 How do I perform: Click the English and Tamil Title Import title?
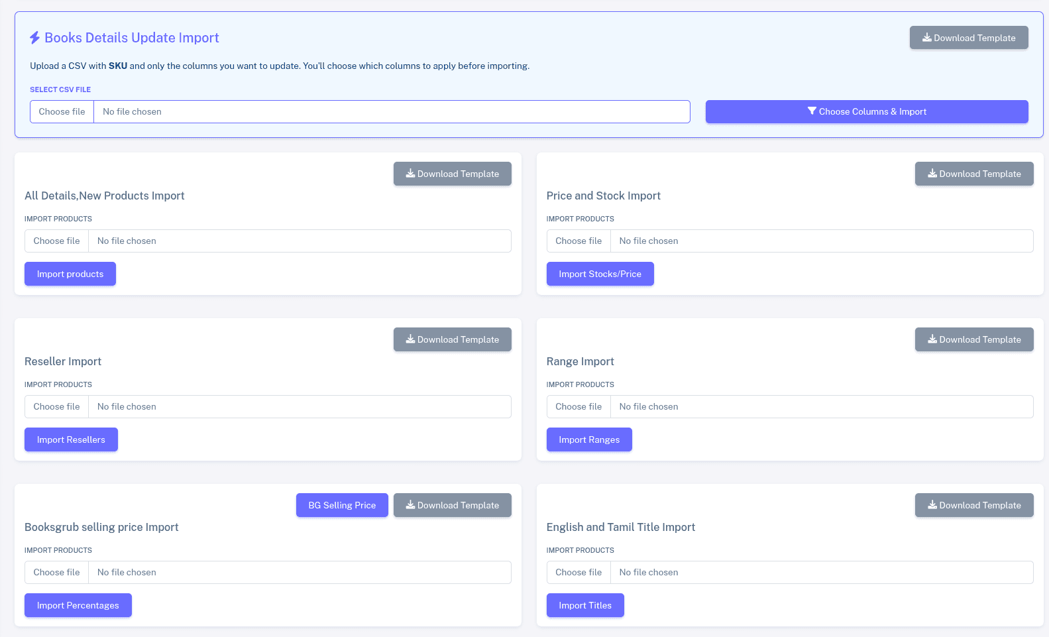pos(621,527)
